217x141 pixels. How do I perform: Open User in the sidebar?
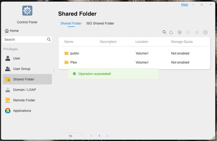(27, 58)
